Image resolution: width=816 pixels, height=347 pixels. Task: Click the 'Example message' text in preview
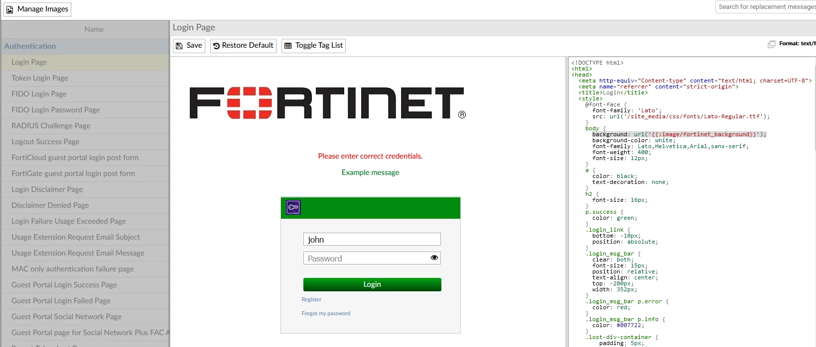point(370,173)
